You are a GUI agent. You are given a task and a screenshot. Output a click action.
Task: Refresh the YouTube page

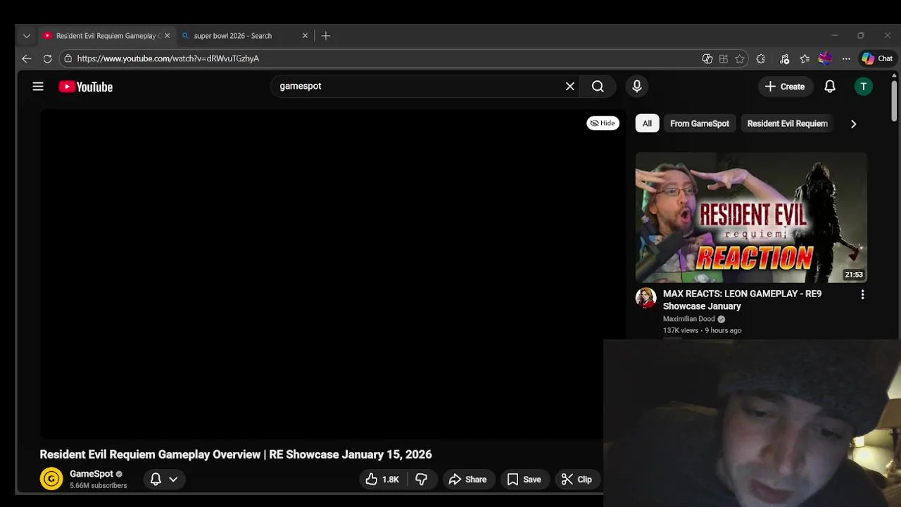pos(47,59)
